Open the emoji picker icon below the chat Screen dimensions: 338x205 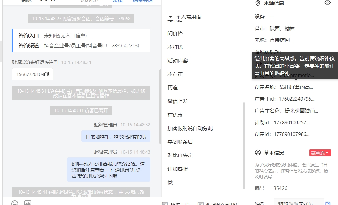click(15, 203)
